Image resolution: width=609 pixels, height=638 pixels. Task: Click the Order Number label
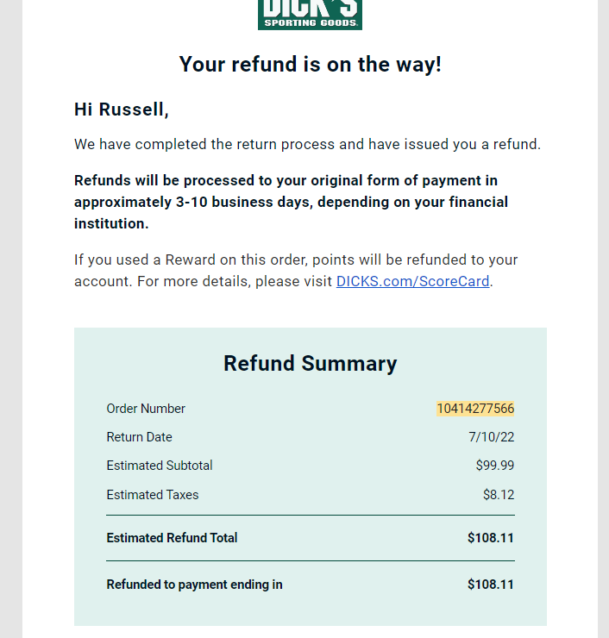[146, 409]
